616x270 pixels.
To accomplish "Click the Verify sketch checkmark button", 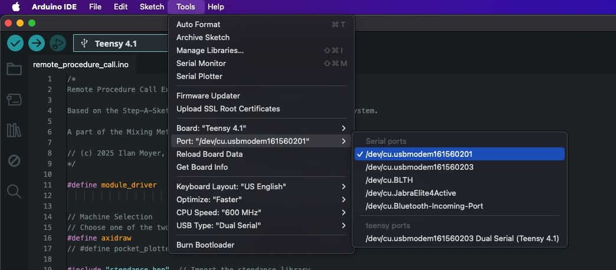I will coord(15,43).
